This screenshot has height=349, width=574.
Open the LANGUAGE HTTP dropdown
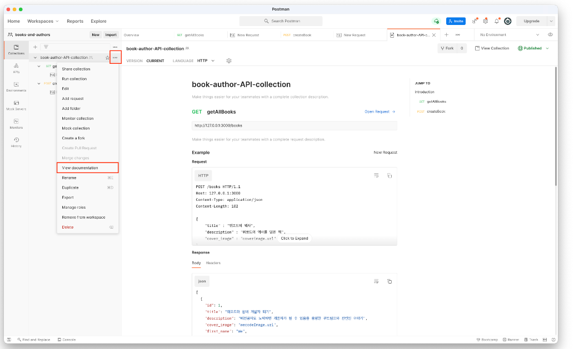coord(206,60)
